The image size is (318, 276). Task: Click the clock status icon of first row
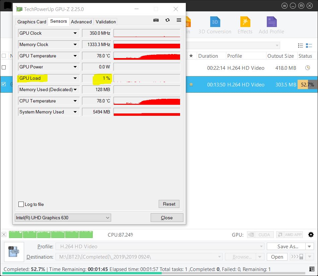[x=308, y=68]
